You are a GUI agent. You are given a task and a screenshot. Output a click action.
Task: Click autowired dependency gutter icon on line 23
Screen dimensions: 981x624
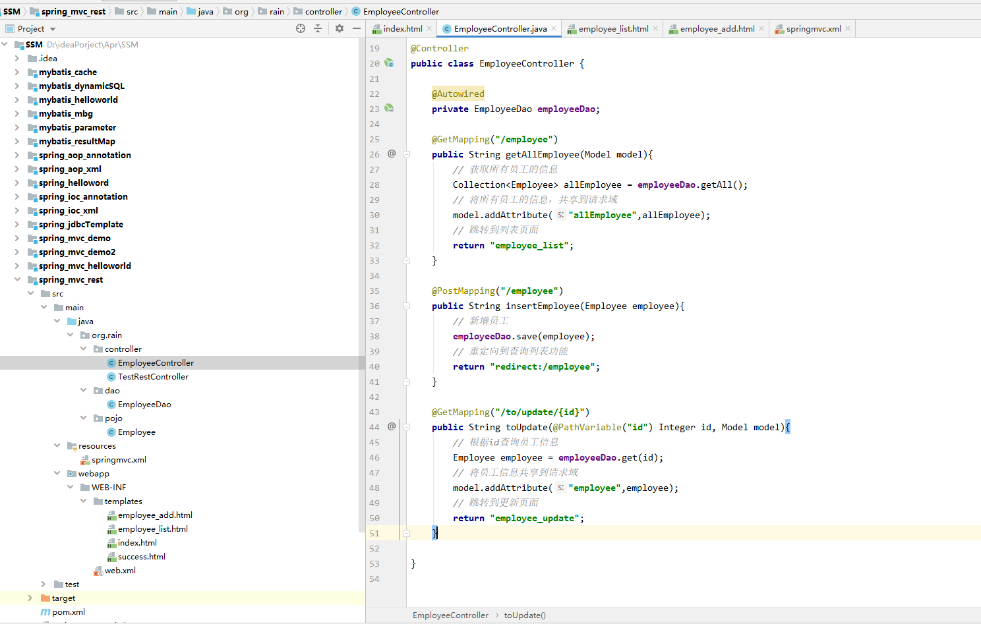tap(390, 108)
